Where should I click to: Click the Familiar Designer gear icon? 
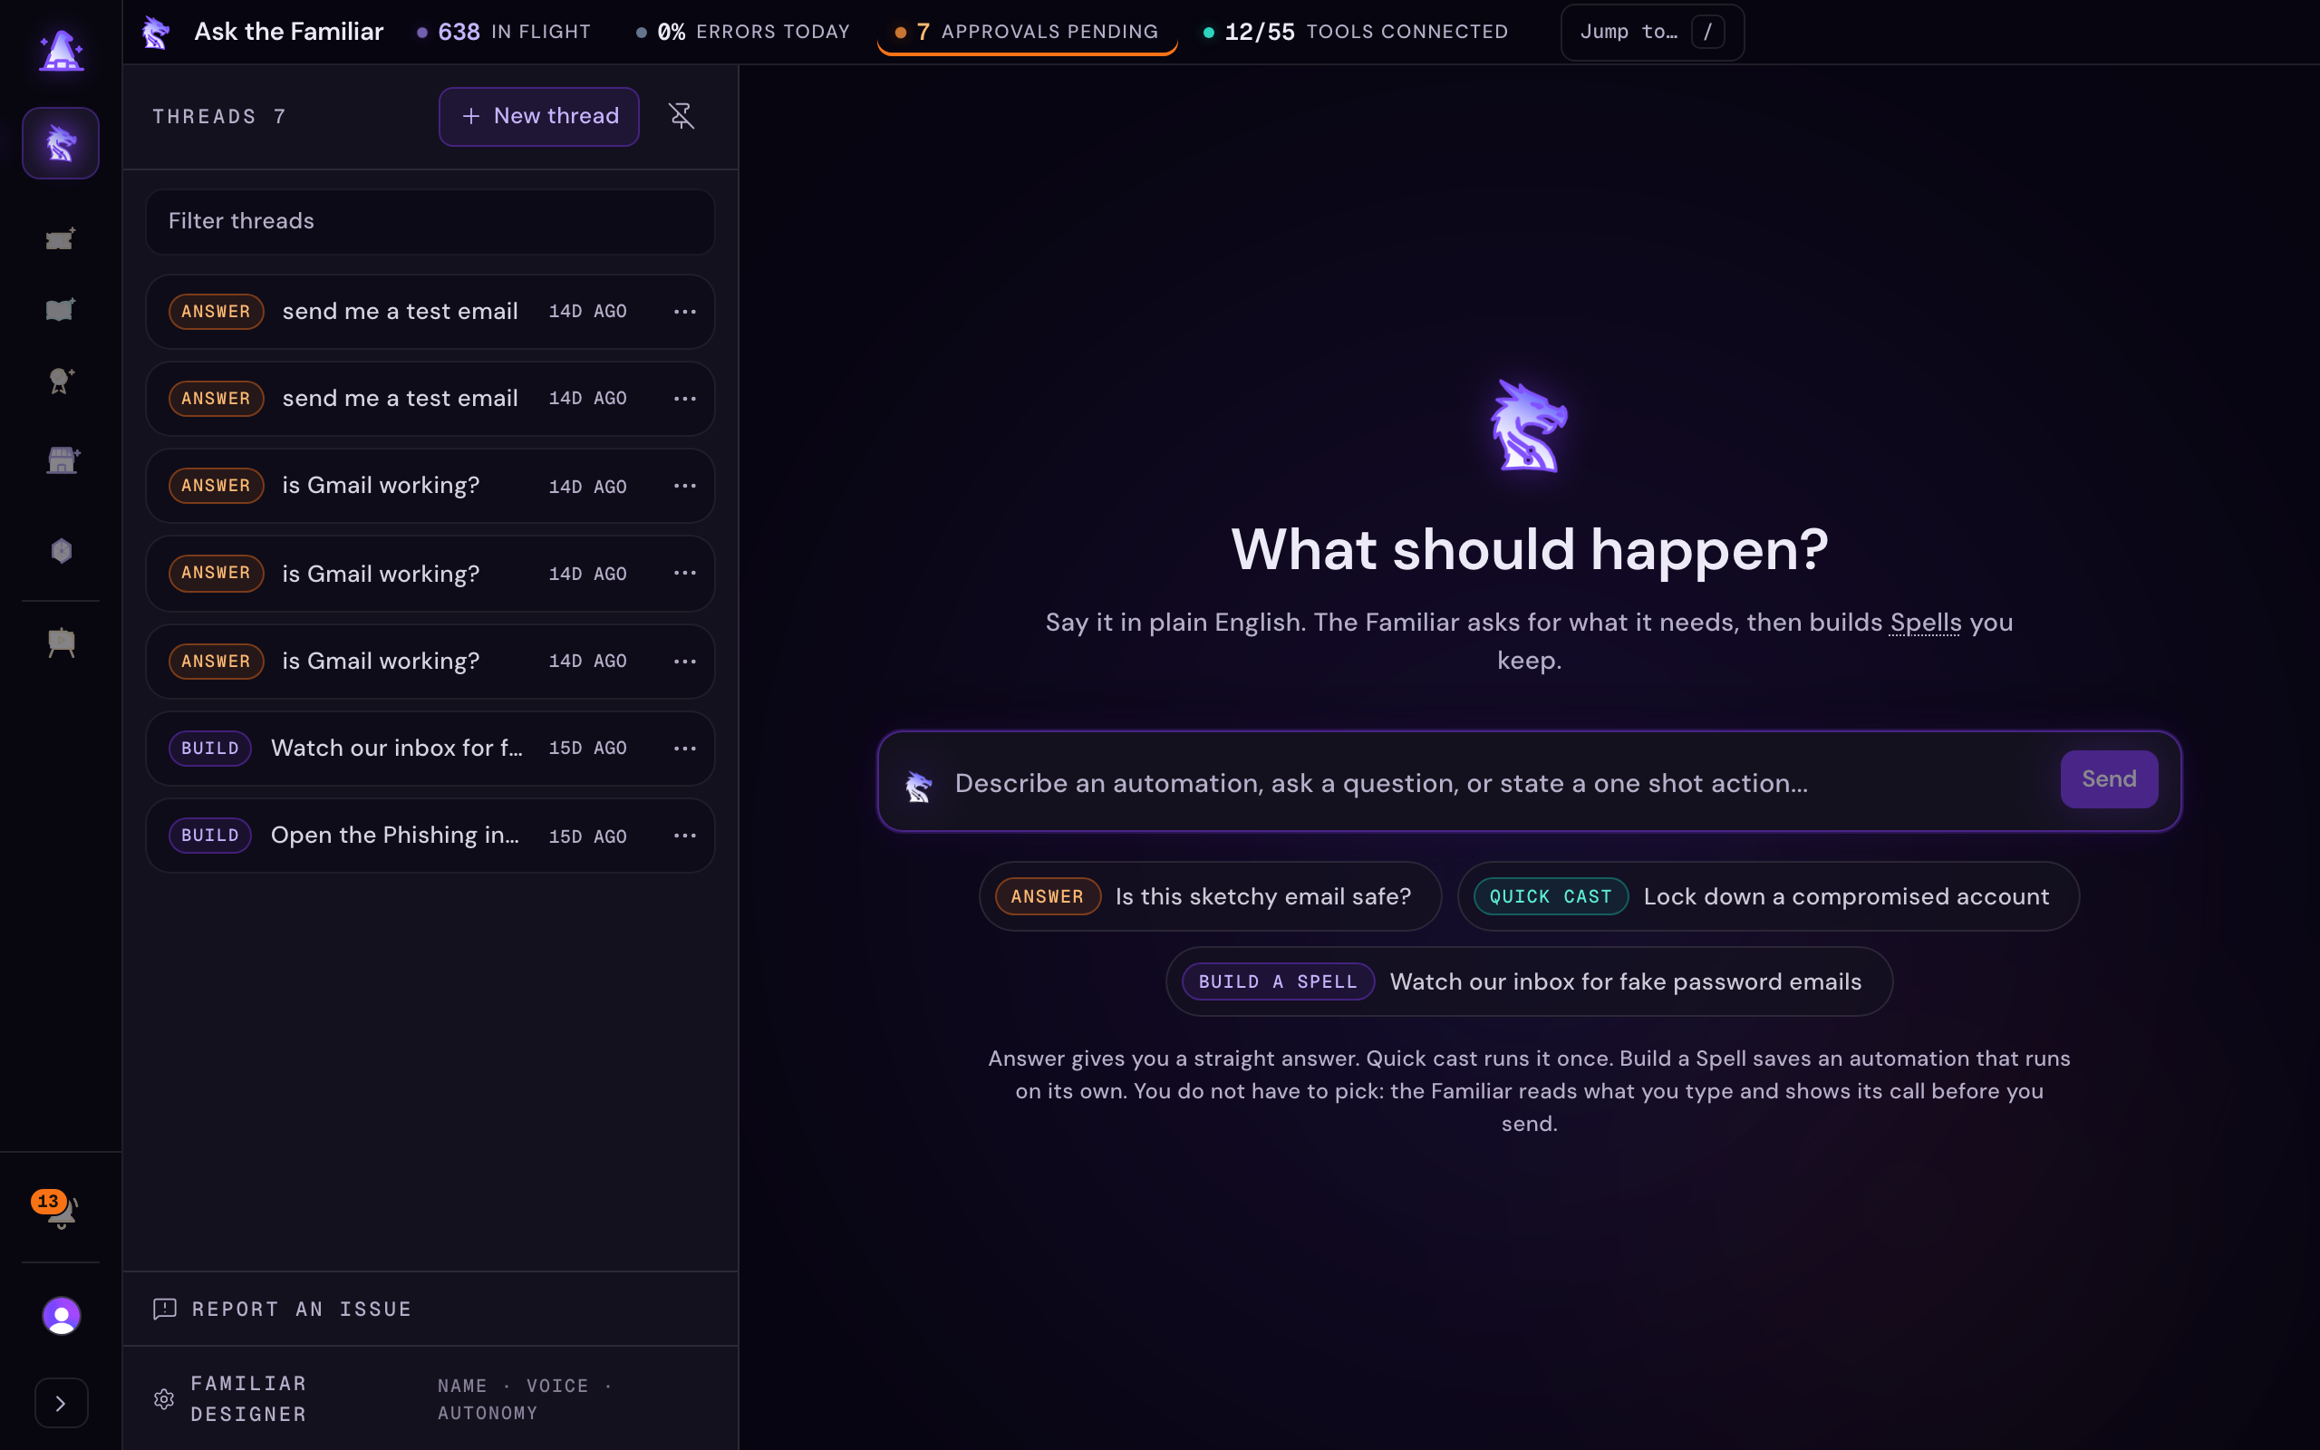coord(164,1398)
